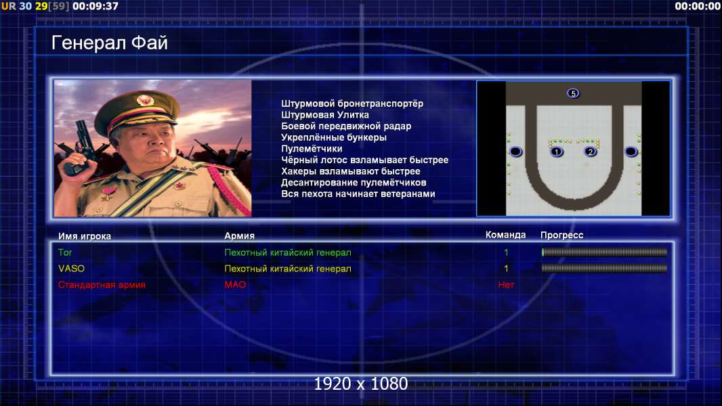This screenshot has width=722, height=406.
Task: Click the Стандартная армия row label
Action: click(102, 285)
